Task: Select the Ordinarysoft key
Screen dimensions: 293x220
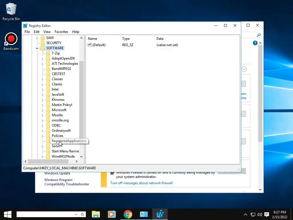Action: pos(61,131)
